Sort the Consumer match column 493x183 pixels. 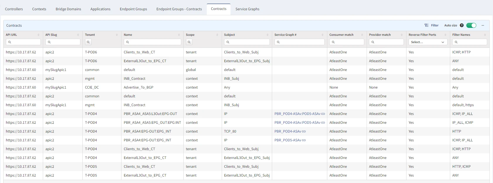(x=362, y=35)
